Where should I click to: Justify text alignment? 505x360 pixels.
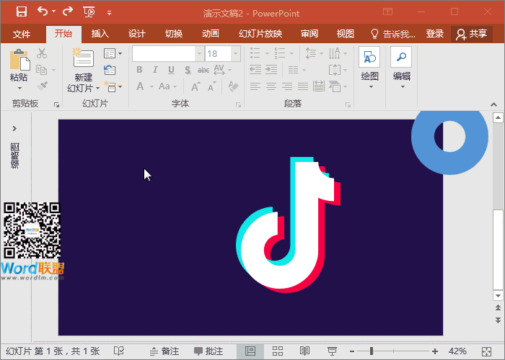click(303, 86)
